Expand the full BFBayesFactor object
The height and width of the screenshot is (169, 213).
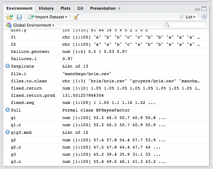[8, 110]
